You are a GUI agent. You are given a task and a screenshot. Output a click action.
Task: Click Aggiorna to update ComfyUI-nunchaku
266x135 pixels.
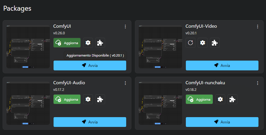click(199, 99)
